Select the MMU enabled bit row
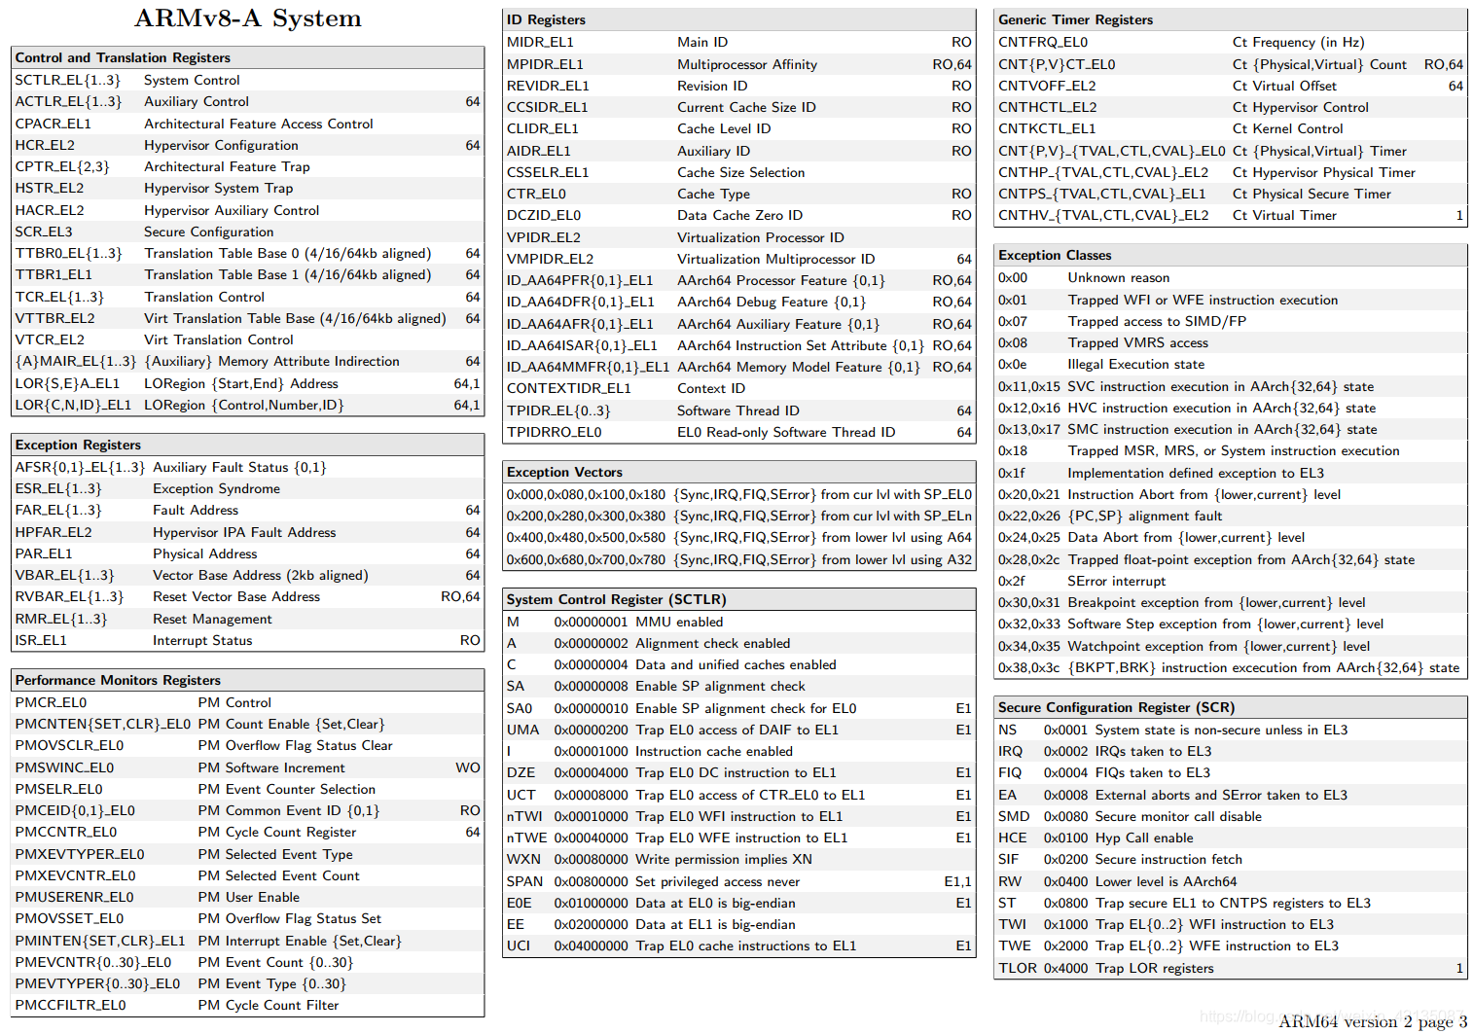The height and width of the screenshot is (1034, 1473). (x=739, y=622)
